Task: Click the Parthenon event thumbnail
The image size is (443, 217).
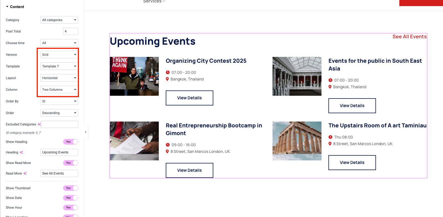Action: [x=297, y=141]
